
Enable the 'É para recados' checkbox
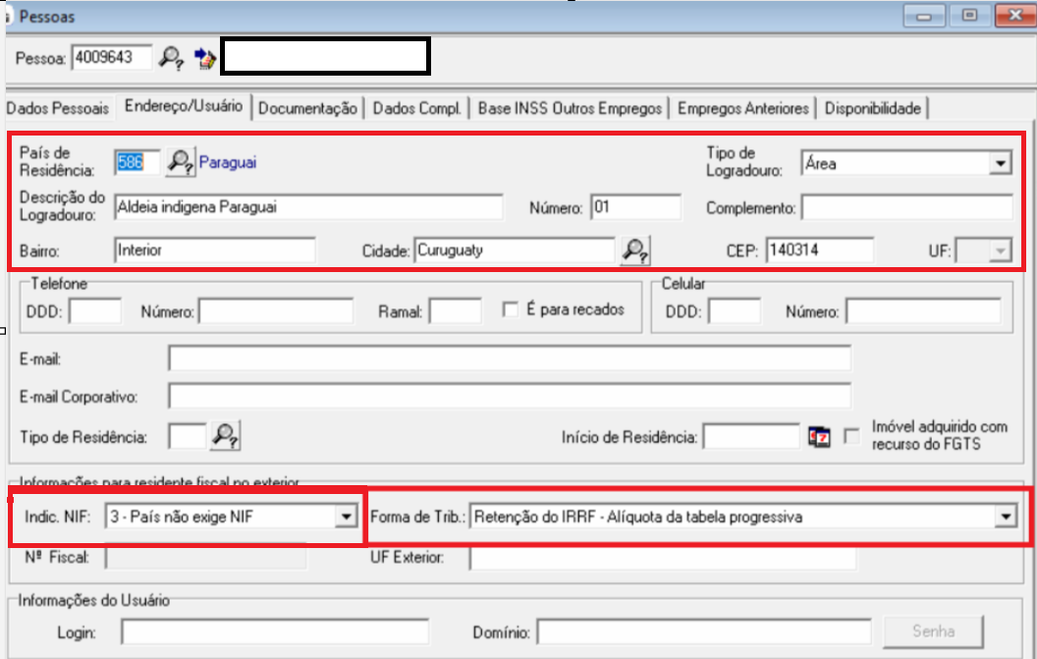(x=510, y=309)
